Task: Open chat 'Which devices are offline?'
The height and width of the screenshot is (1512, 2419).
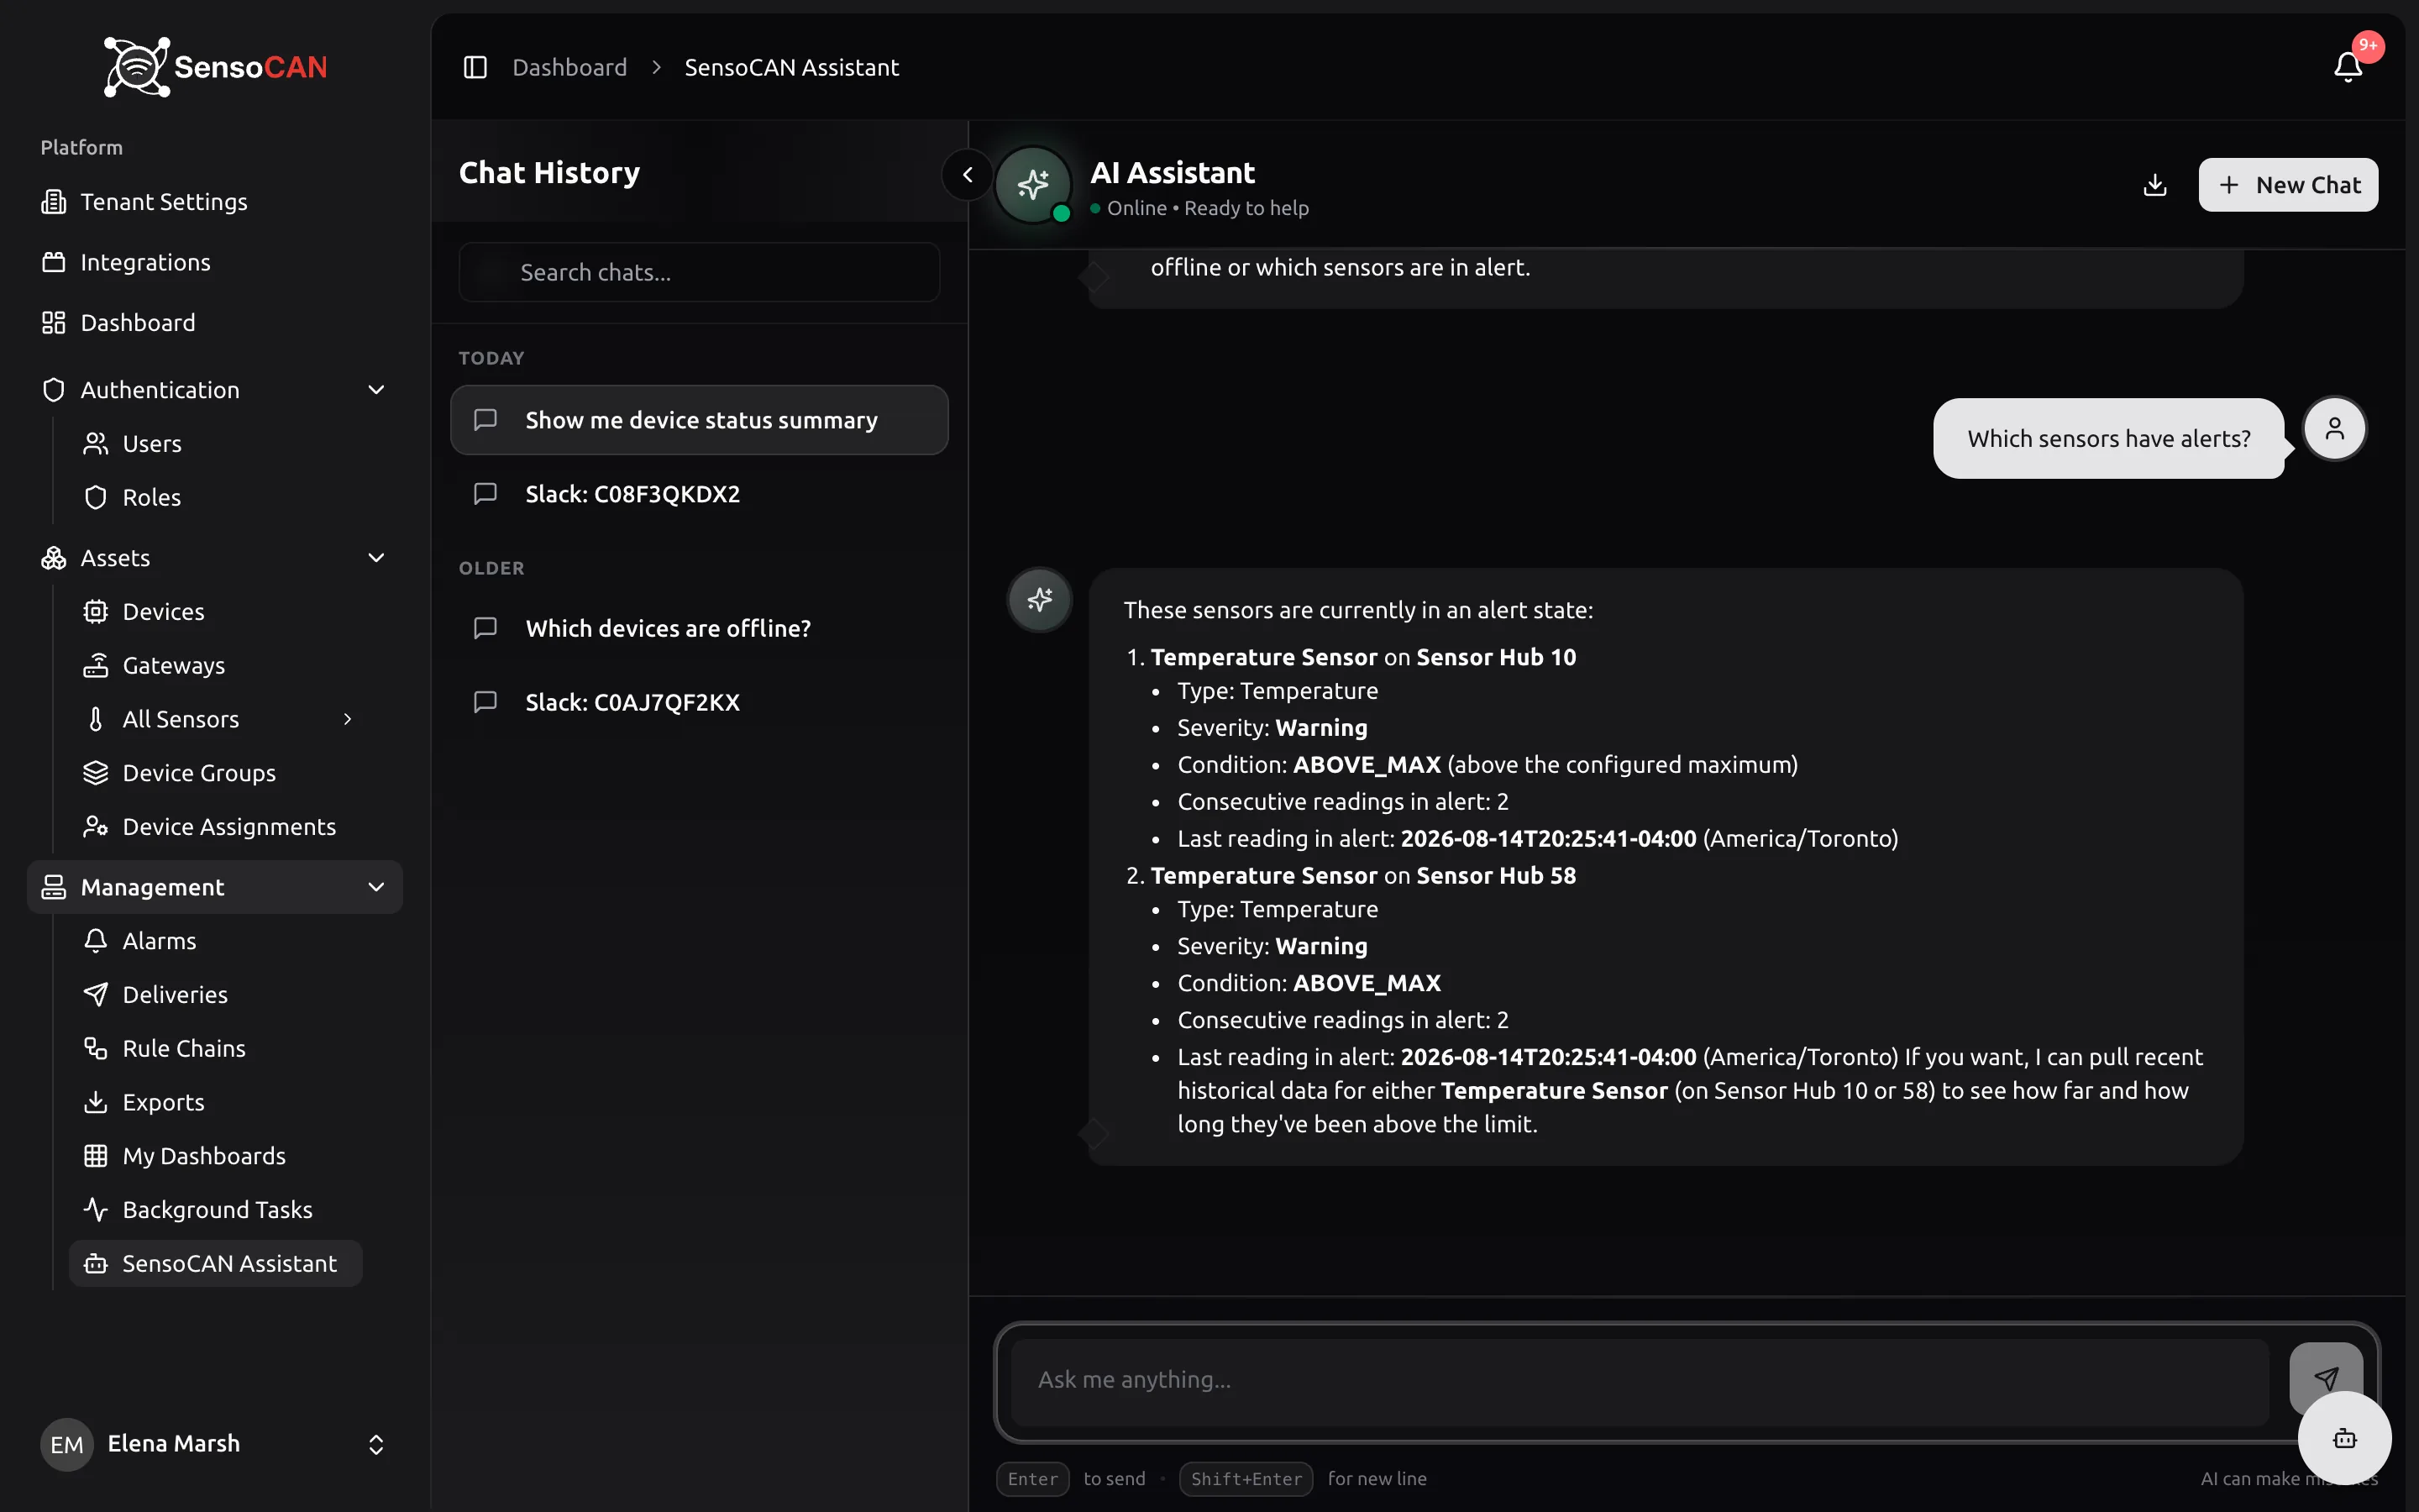Action: (700, 628)
